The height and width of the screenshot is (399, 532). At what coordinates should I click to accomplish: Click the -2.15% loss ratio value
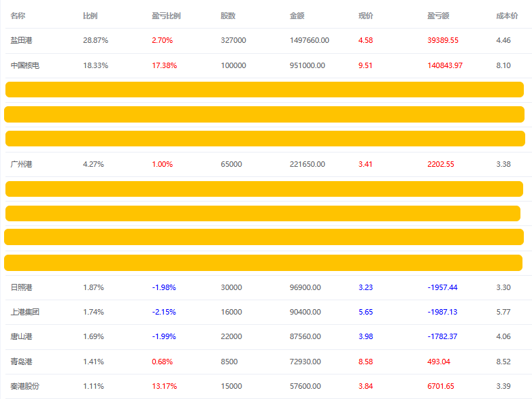click(164, 312)
